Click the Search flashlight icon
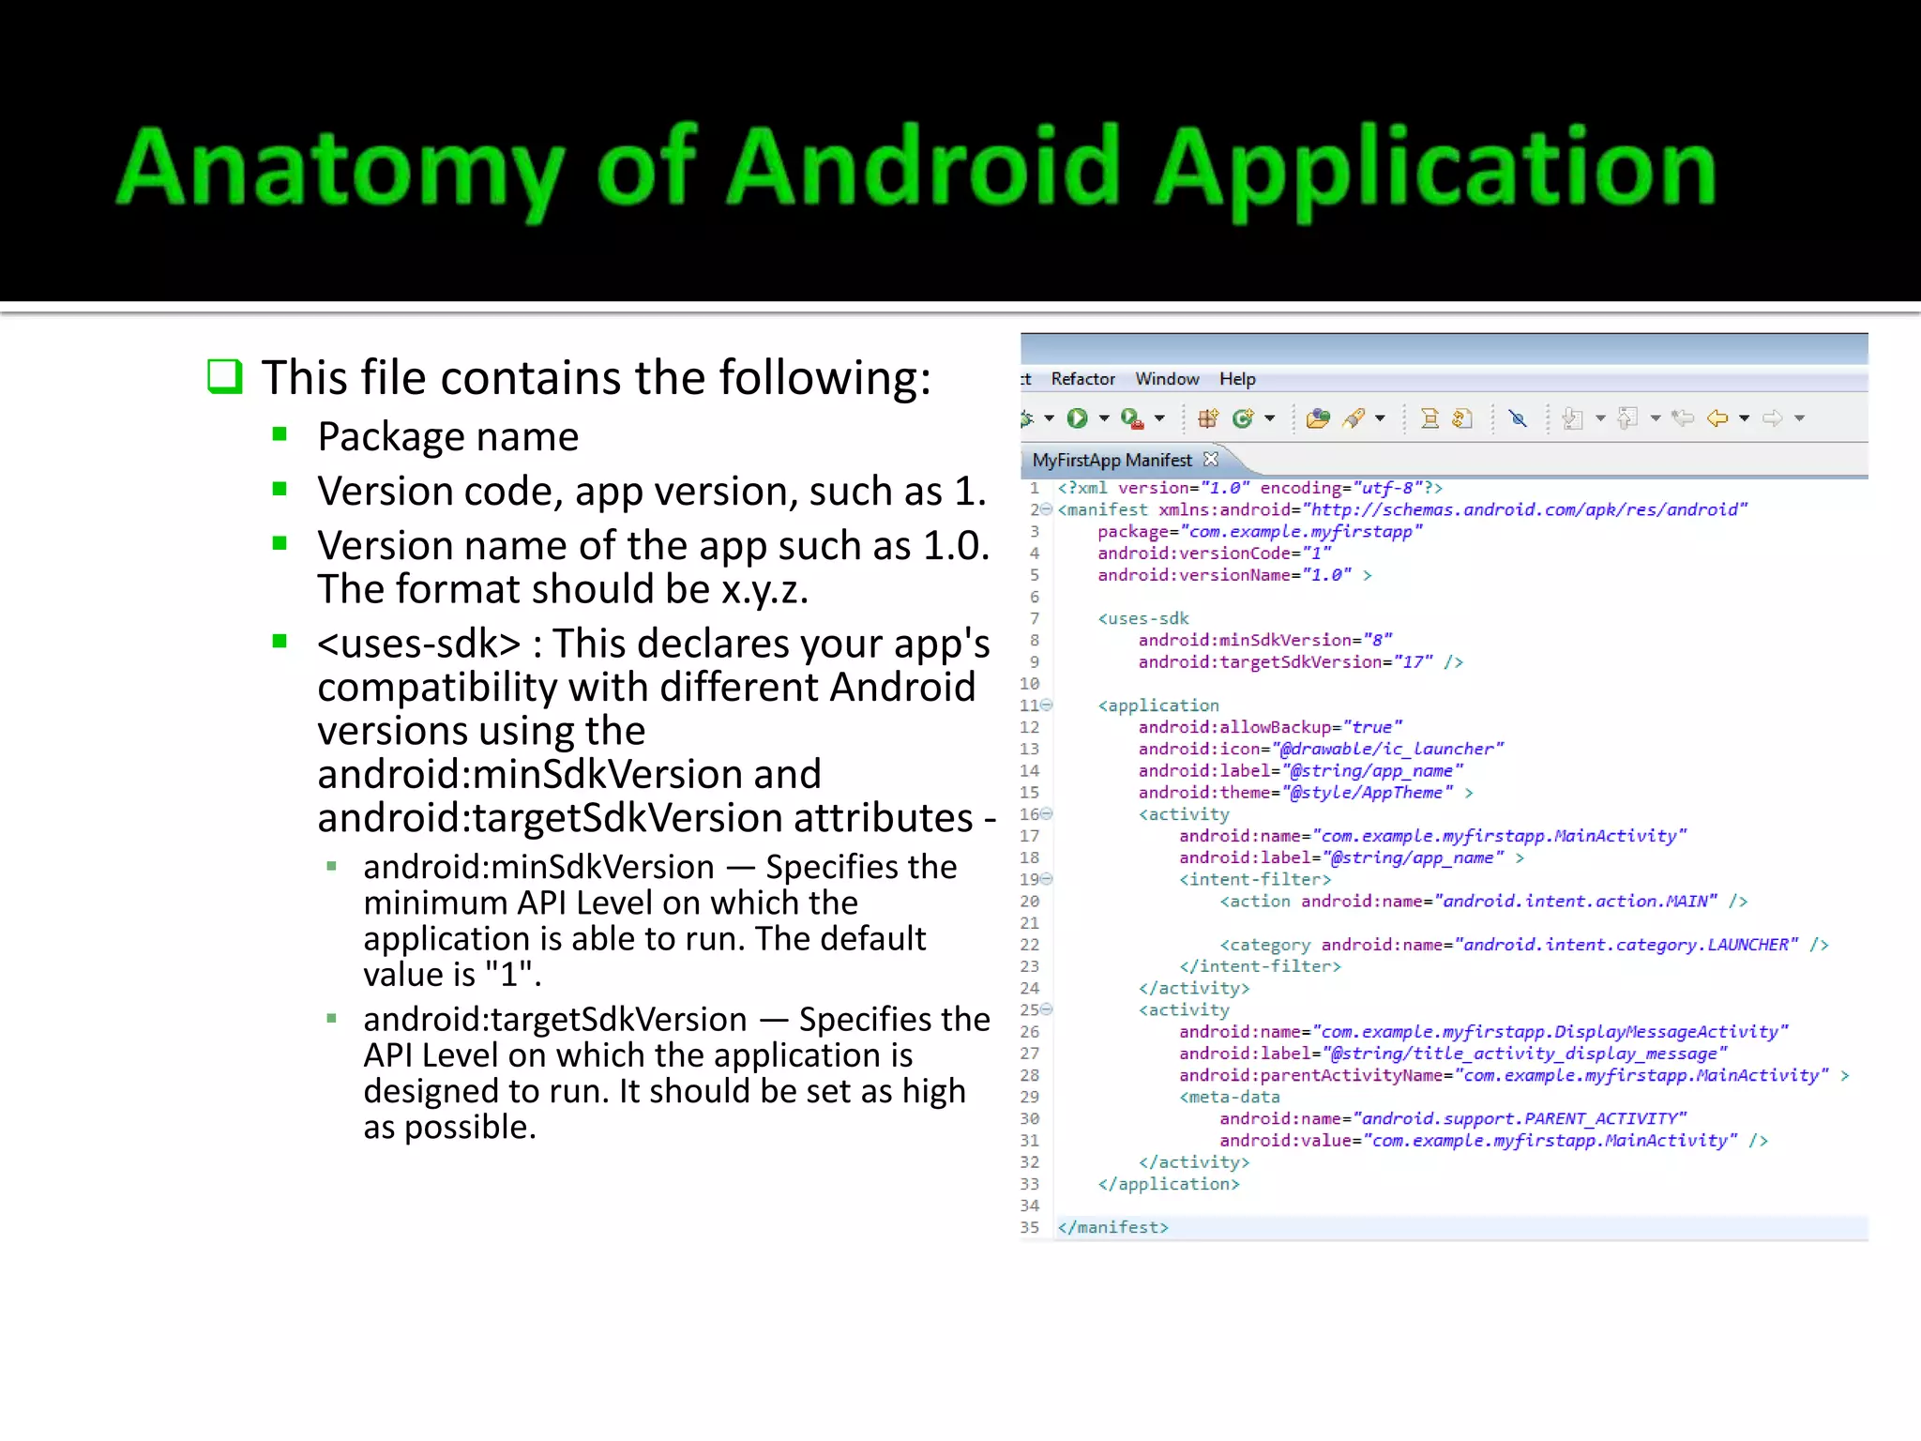 [x=1354, y=418]
